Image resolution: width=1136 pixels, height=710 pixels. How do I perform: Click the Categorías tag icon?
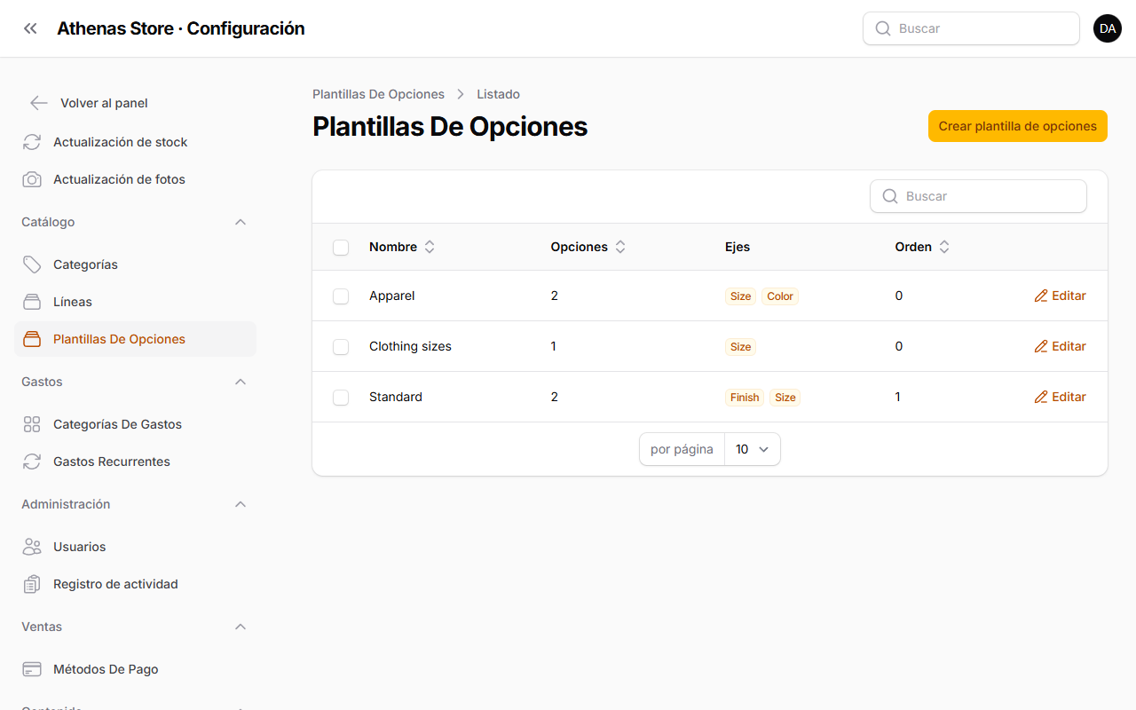click(32, 264)
